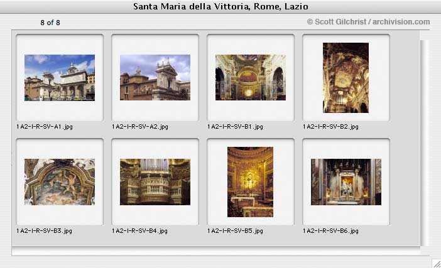The height and width of the screenshot is (268, 441).
Task: Click the filename label 1A2-I-R-SV-B5.jpg
Action: (x=235, y=231)
